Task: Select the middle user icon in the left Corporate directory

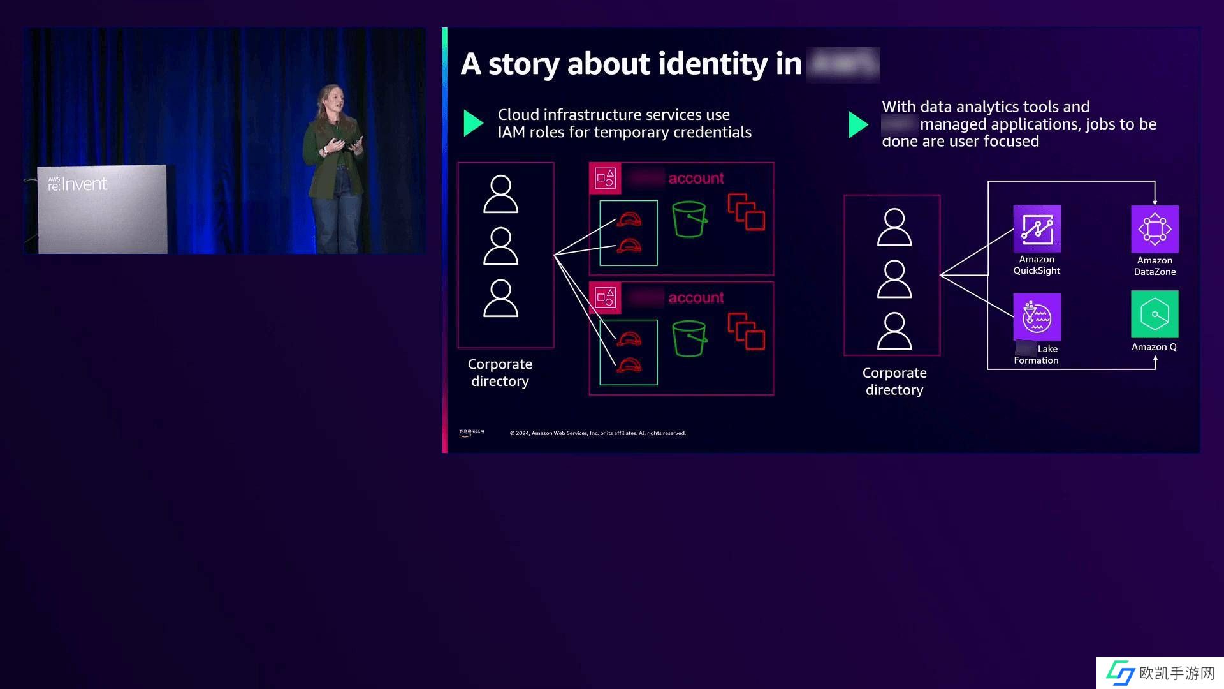Action: [500, 246]
